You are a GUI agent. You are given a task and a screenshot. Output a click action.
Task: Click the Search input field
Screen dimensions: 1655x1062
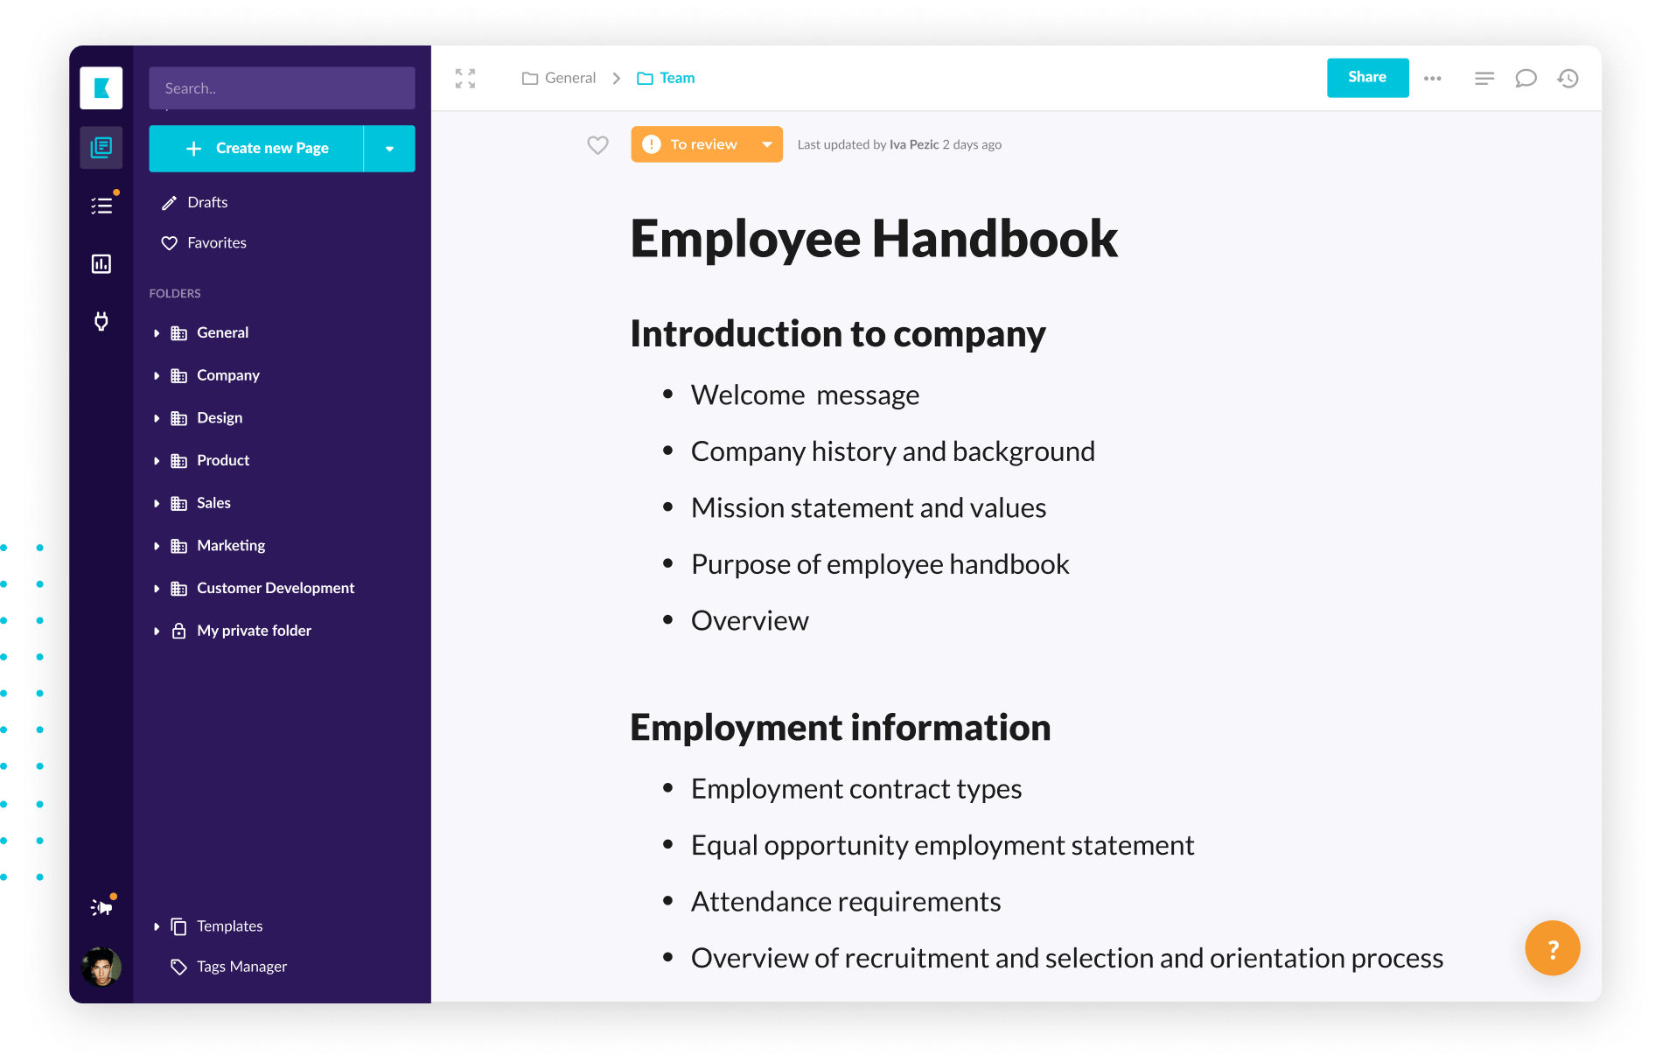coord(282,88)
